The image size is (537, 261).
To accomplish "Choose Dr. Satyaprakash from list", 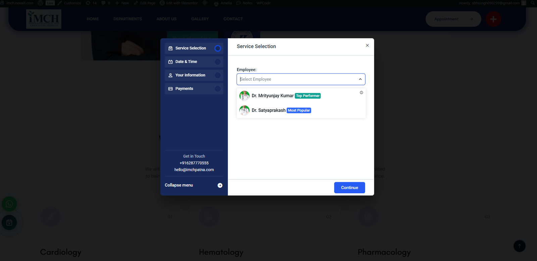I will tap(301, 110).
